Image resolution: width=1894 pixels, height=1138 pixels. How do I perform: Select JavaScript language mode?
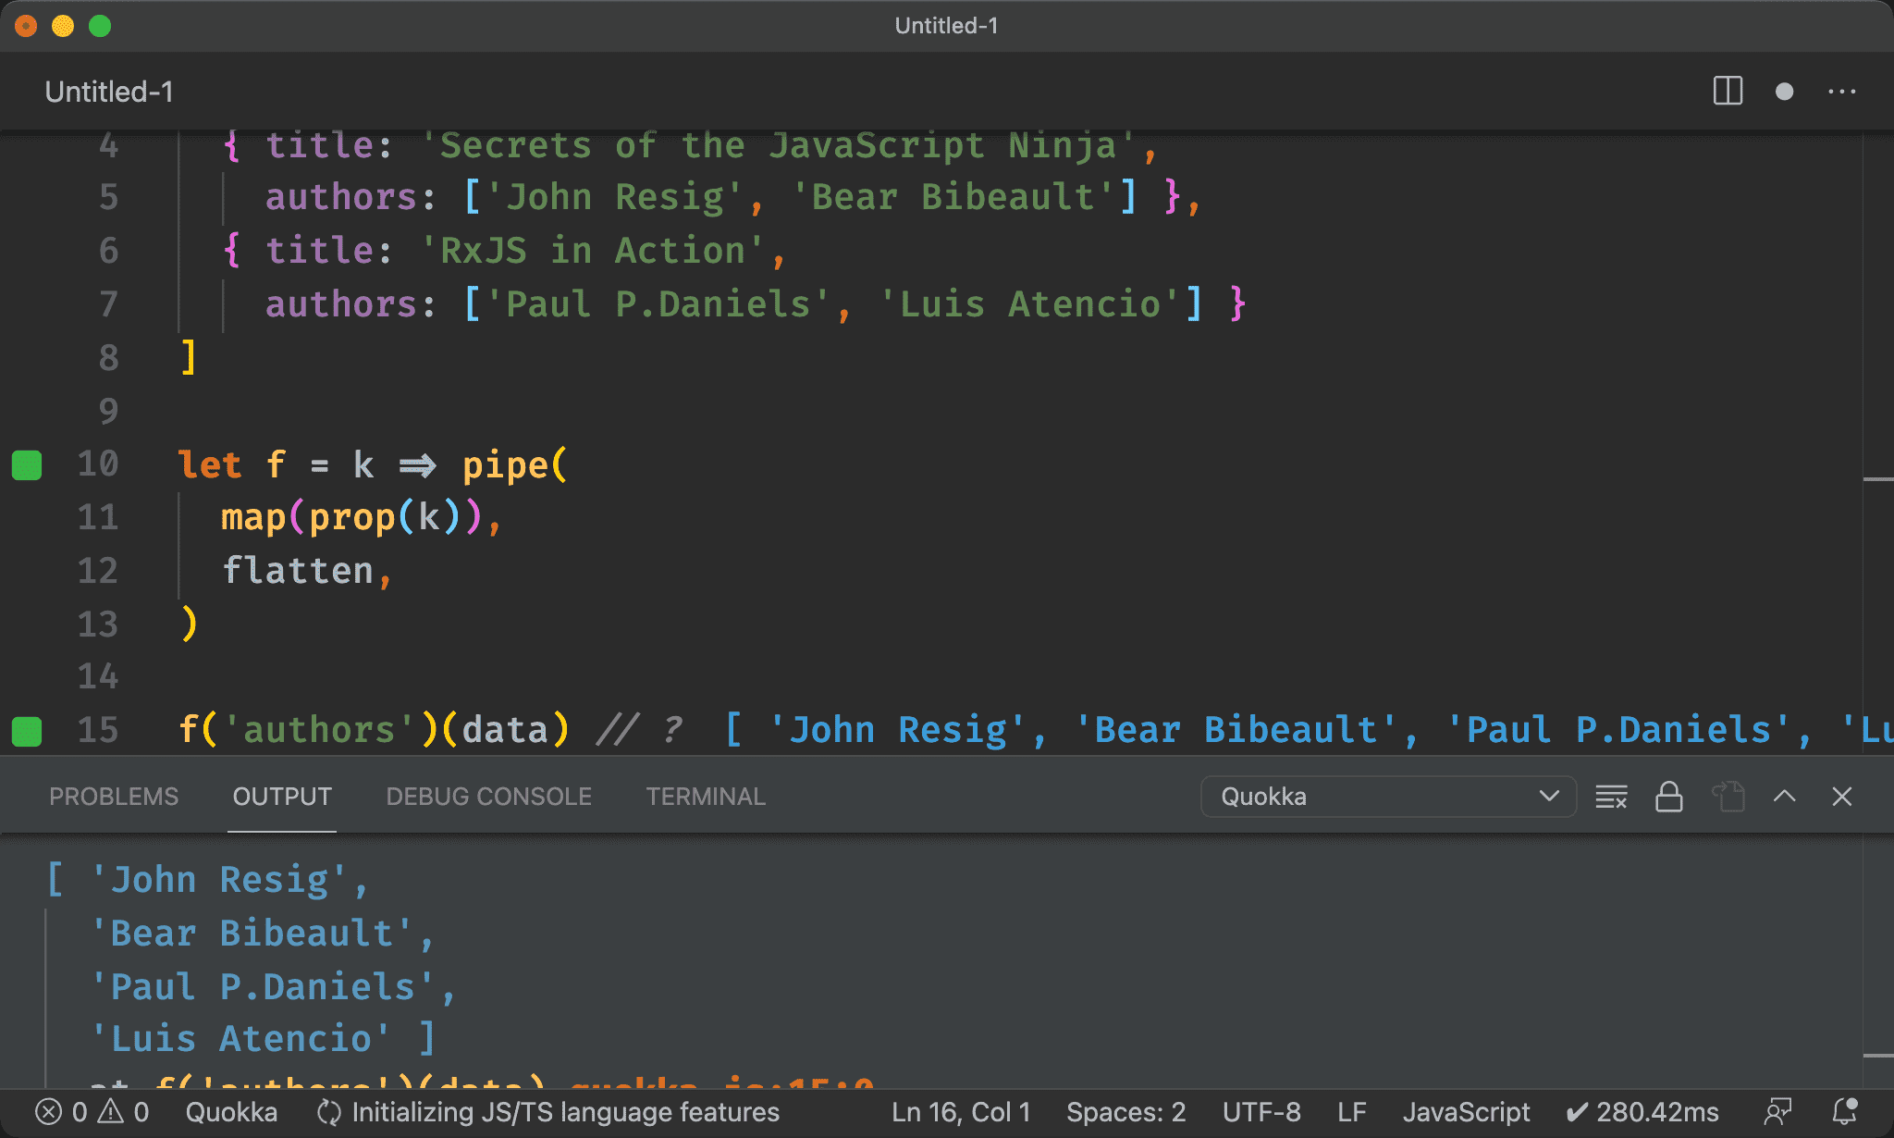tap(1466, 1111)
